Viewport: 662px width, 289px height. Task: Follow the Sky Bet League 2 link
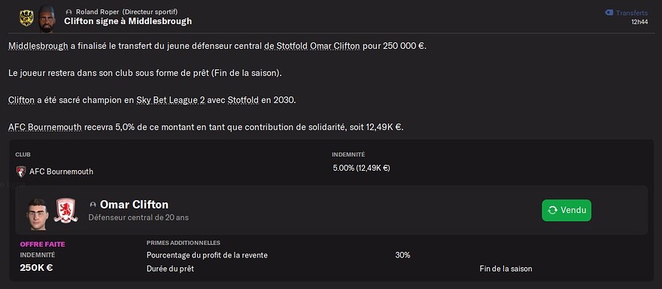click(171, 101)
